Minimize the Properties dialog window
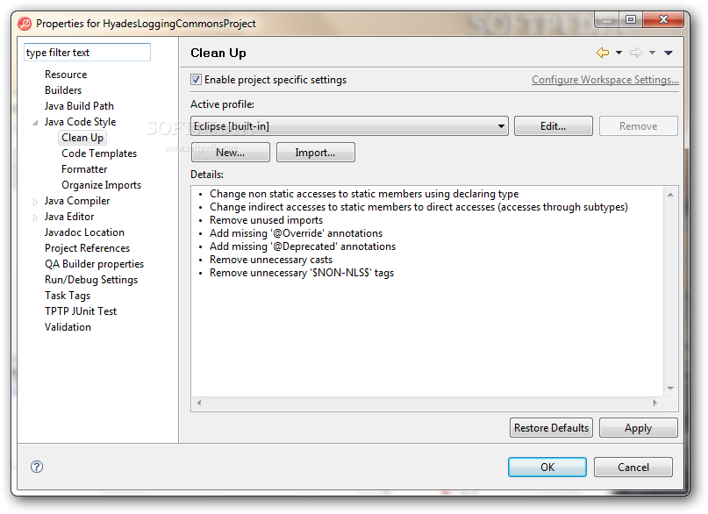This screenshot has width=708, height=514. coord(607,19)
